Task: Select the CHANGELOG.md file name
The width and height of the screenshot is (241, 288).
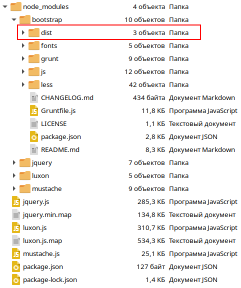Action: (67, 97)
